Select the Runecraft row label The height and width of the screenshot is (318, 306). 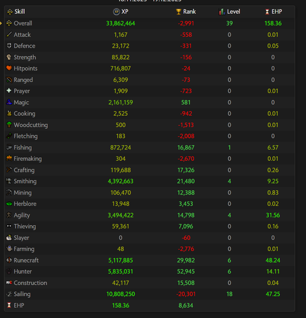[x=26, y=260]
